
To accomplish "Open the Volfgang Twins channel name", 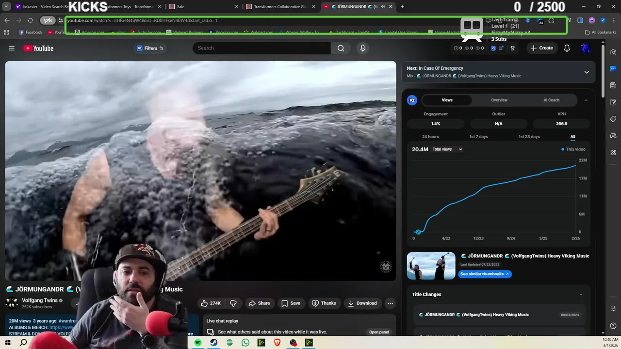I will [x=40, y=301].
